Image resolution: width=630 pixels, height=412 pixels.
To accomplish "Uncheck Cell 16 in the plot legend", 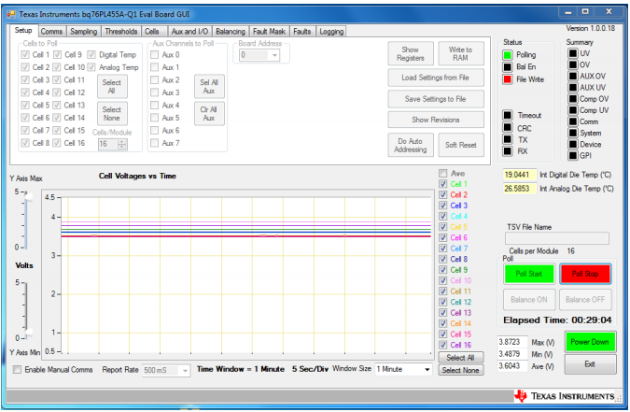I will tap(442, 345).
